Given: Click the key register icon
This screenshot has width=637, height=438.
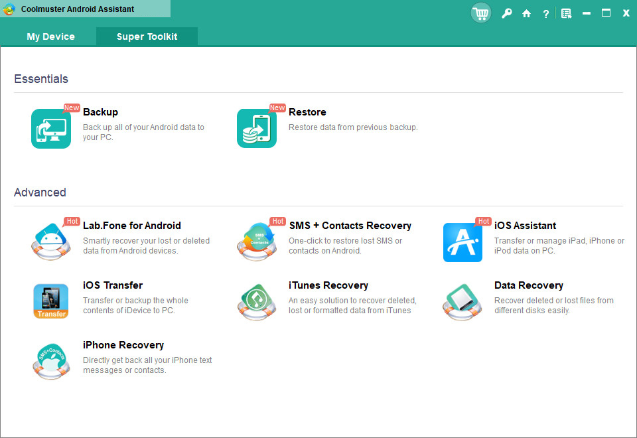Looking at the screenshot, I should pyautogui.click(x=506, y=13).
